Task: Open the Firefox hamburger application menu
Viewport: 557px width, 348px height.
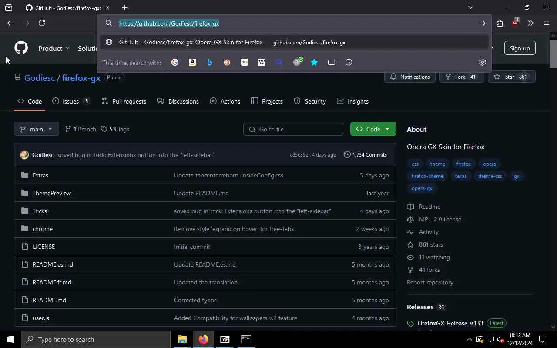Action: point(547,23)
